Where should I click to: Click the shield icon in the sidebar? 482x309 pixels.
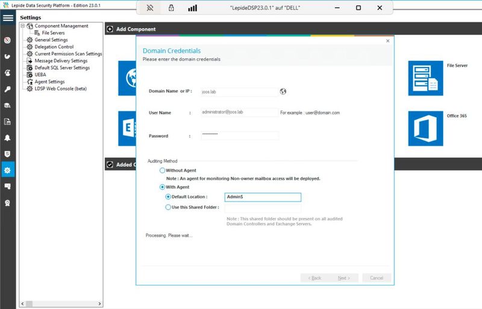coord(7,154)
